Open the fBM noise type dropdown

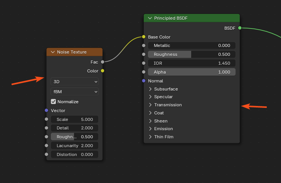(74, 92)
